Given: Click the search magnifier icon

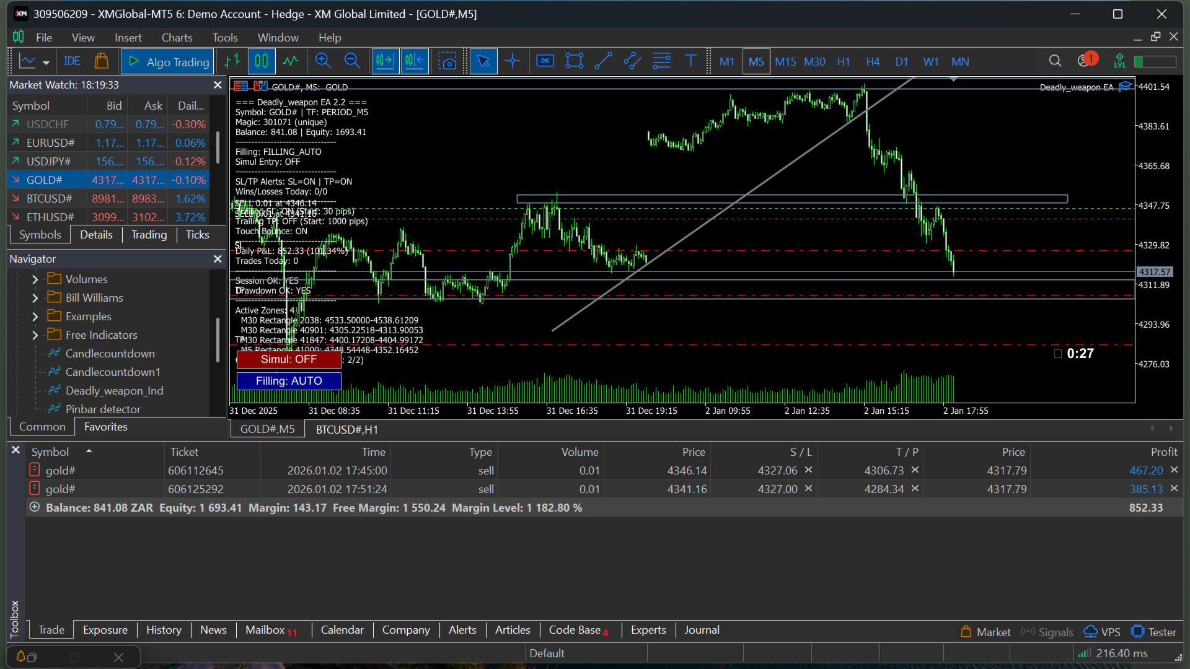Looking at the screenshot, I should click(x=1055, y=61).
